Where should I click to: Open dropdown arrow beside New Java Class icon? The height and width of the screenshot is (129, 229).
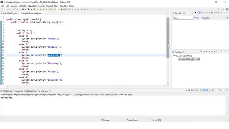click(46, 9)
